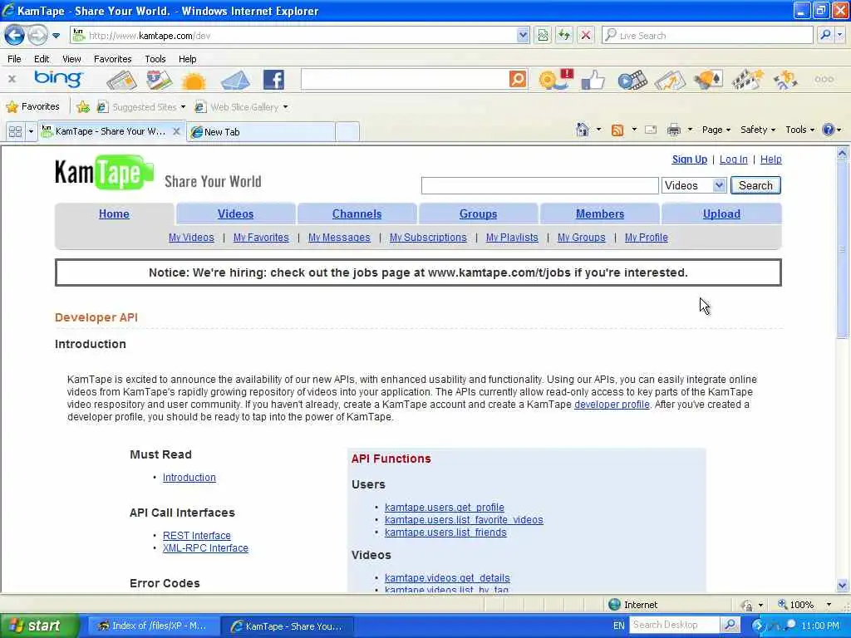
Task: Click the Print icon in command bar
Action: coord(673,130)
